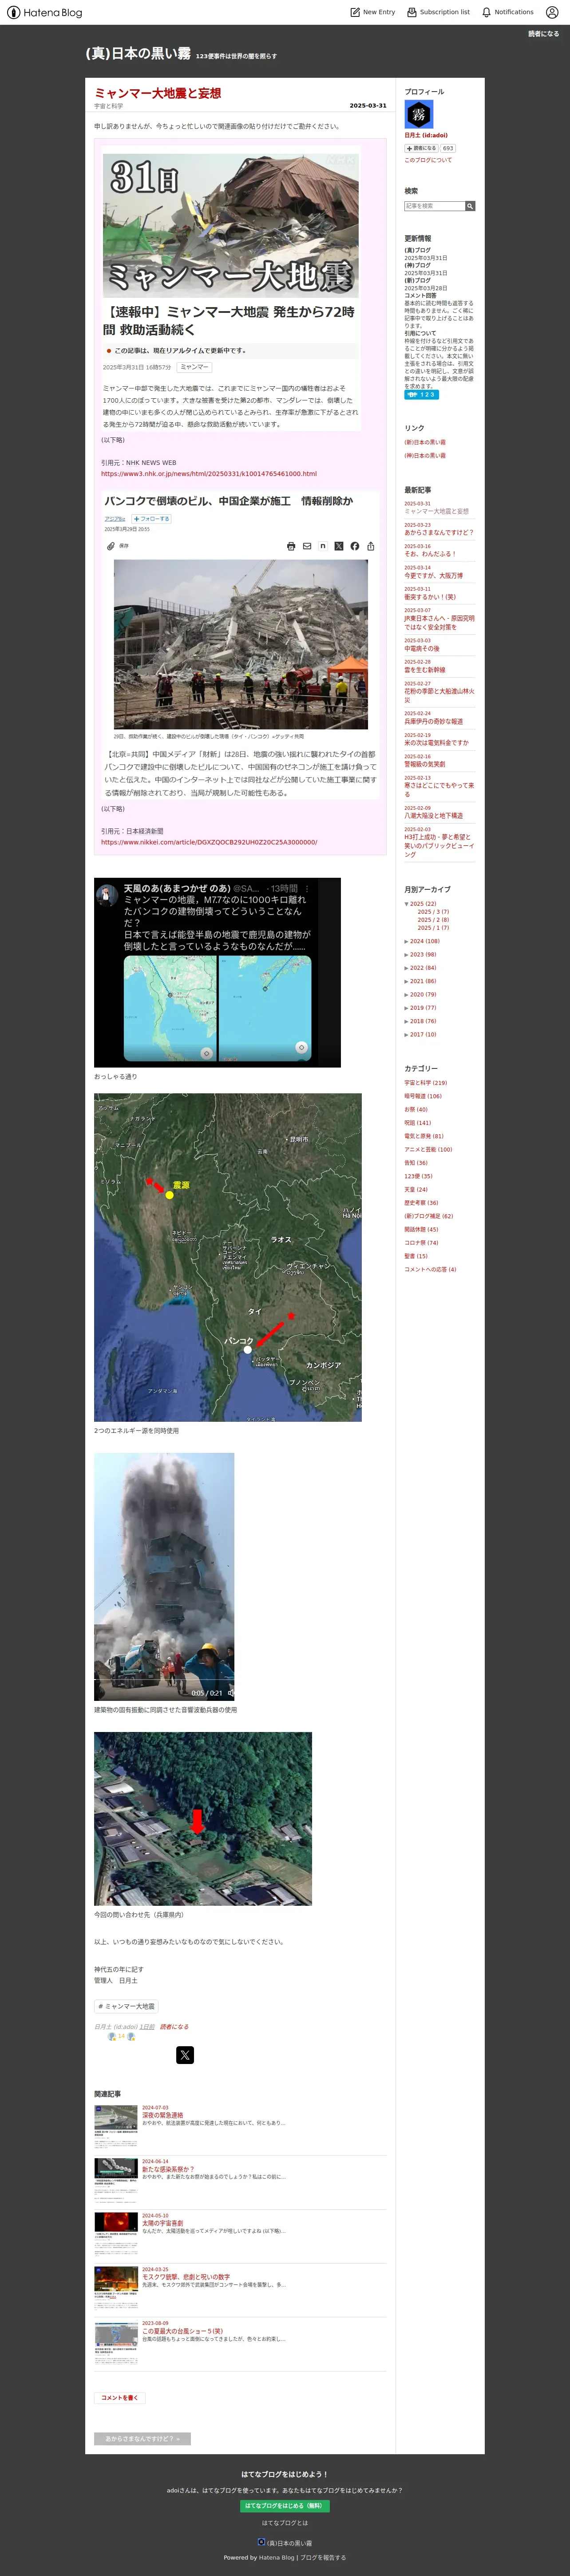Open category 呪詛 (141)
The image size is (570, 2576).
point(417,1123)
